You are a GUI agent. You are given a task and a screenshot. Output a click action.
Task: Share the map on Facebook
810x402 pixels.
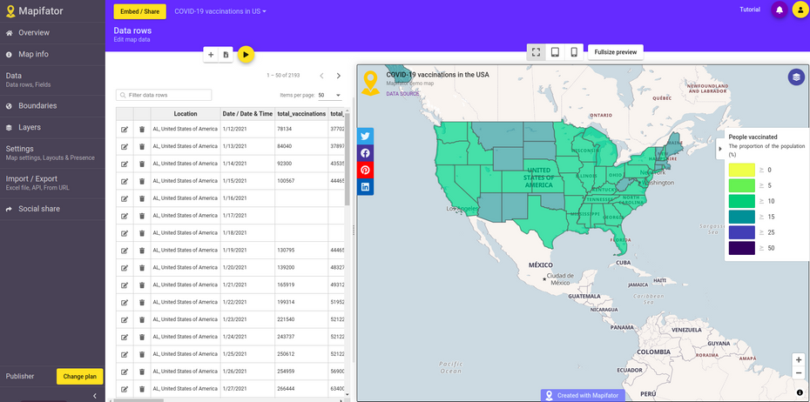[x=365, y=153]
